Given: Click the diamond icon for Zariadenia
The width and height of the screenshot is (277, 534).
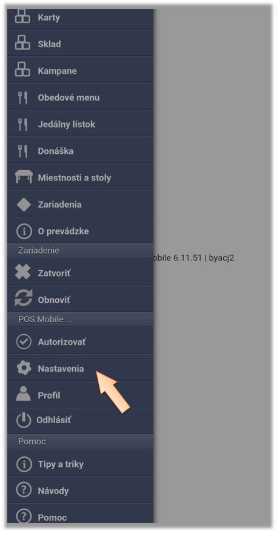Looking at the screenshot, I should 24,205.
